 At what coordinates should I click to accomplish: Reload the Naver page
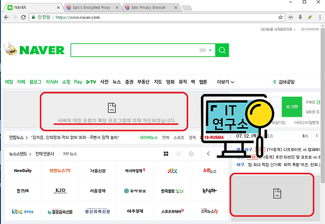pyautogui.click(x=23, y=18)
